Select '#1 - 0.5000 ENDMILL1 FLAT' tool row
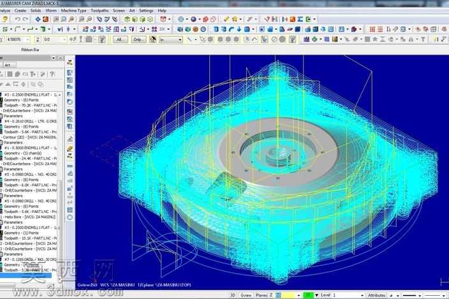 click(x=31, y=148)
